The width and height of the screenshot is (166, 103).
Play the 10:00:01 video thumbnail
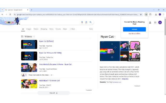(x=29, y=56)
